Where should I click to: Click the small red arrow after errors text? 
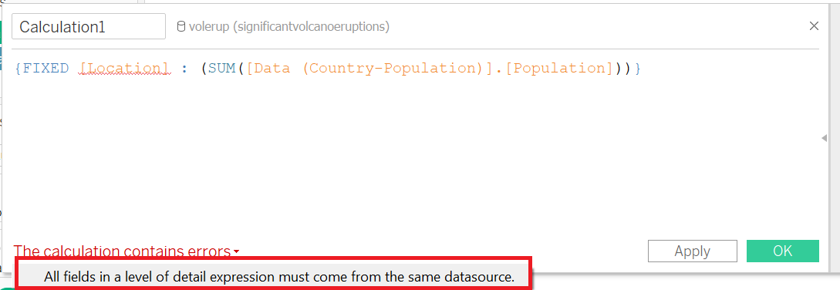pyautogui.click(x=236, y=251)
